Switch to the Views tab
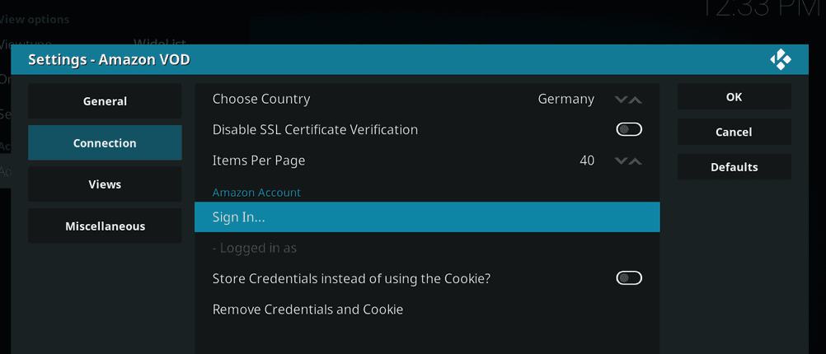Viewport: 826px width, 354px height. (105, 184)
